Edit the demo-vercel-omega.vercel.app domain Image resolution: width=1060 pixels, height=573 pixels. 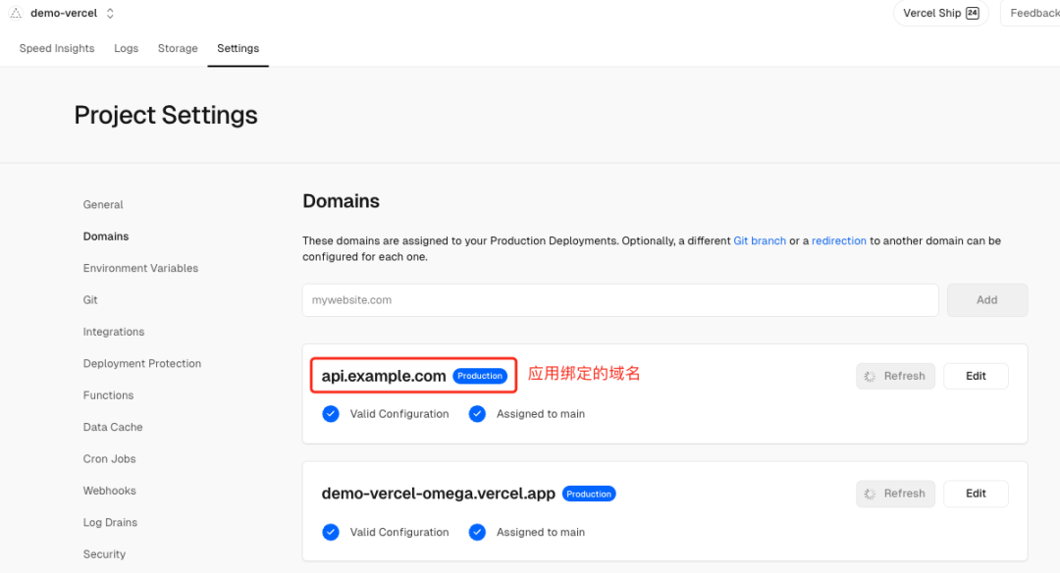coord(976,494)
